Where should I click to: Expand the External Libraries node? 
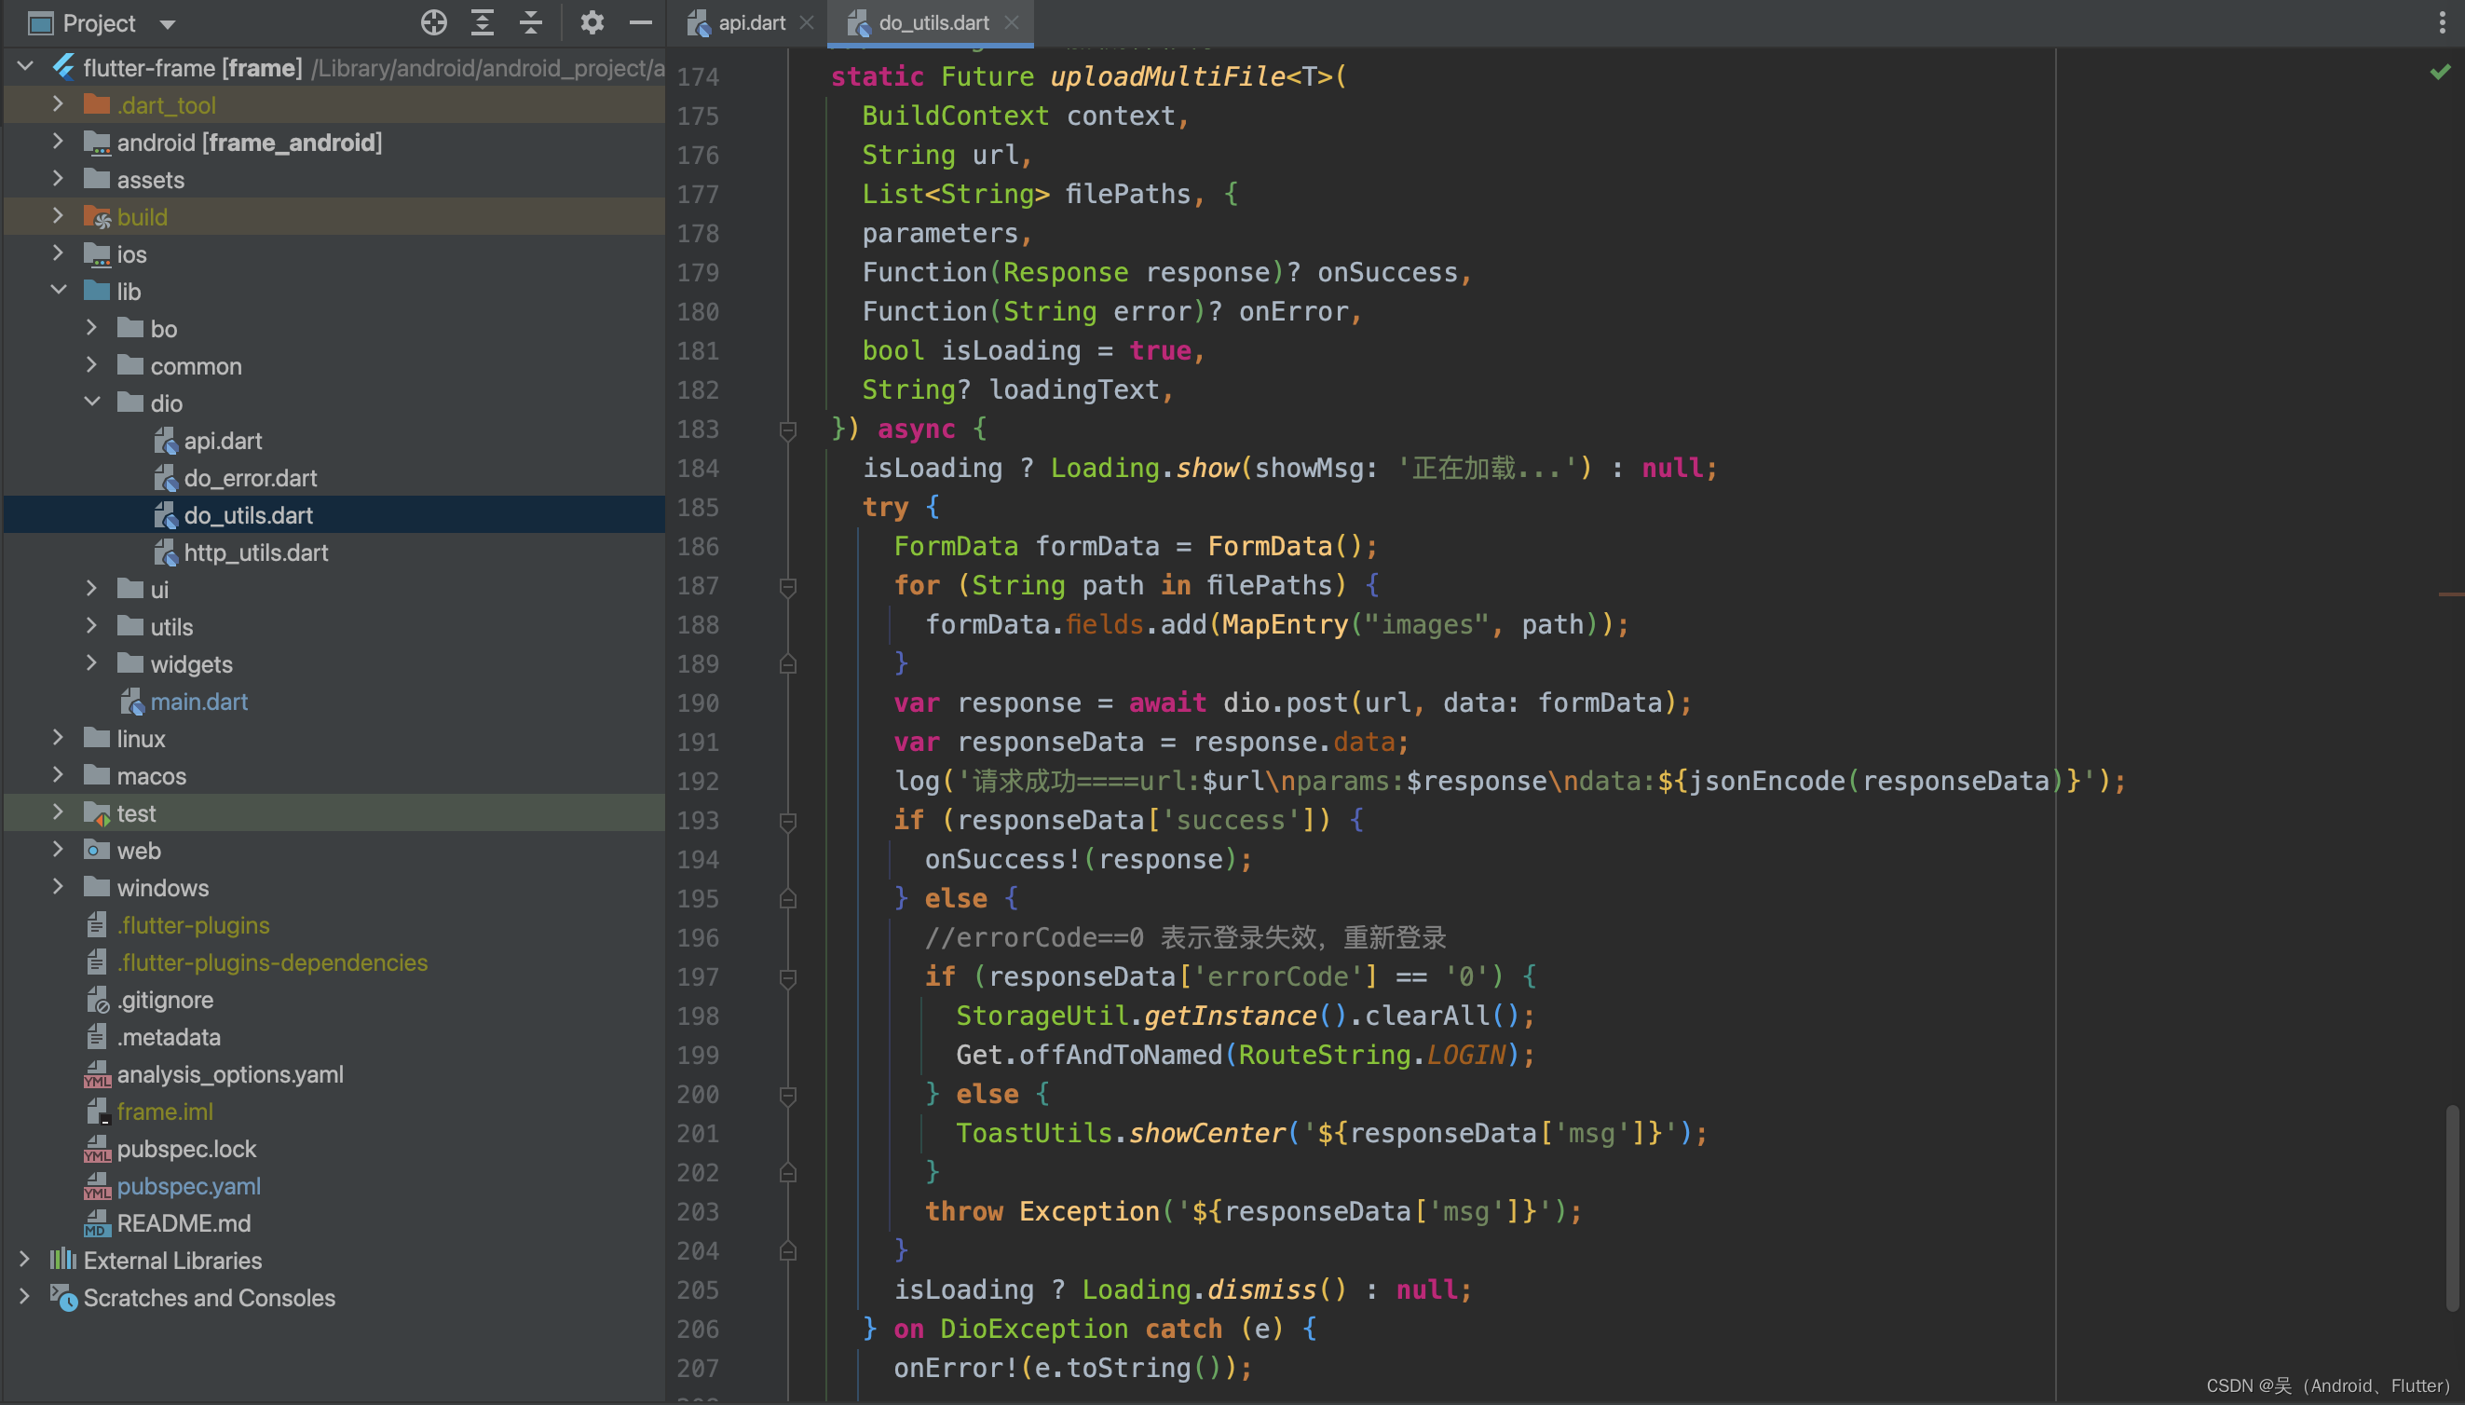click(24, 1260)
